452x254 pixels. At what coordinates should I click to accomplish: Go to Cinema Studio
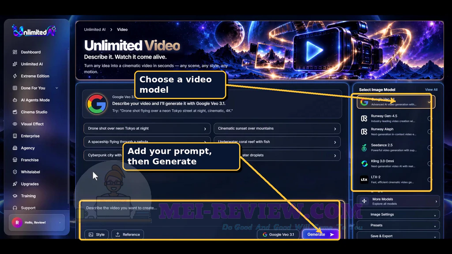pyautogui.click(x=34, y=112)
